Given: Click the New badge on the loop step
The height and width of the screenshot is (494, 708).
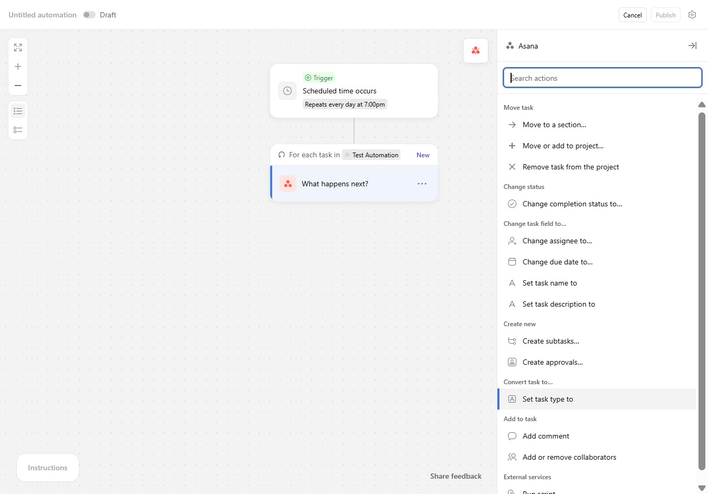Looking at the screenshot, I should pos(423,155).
